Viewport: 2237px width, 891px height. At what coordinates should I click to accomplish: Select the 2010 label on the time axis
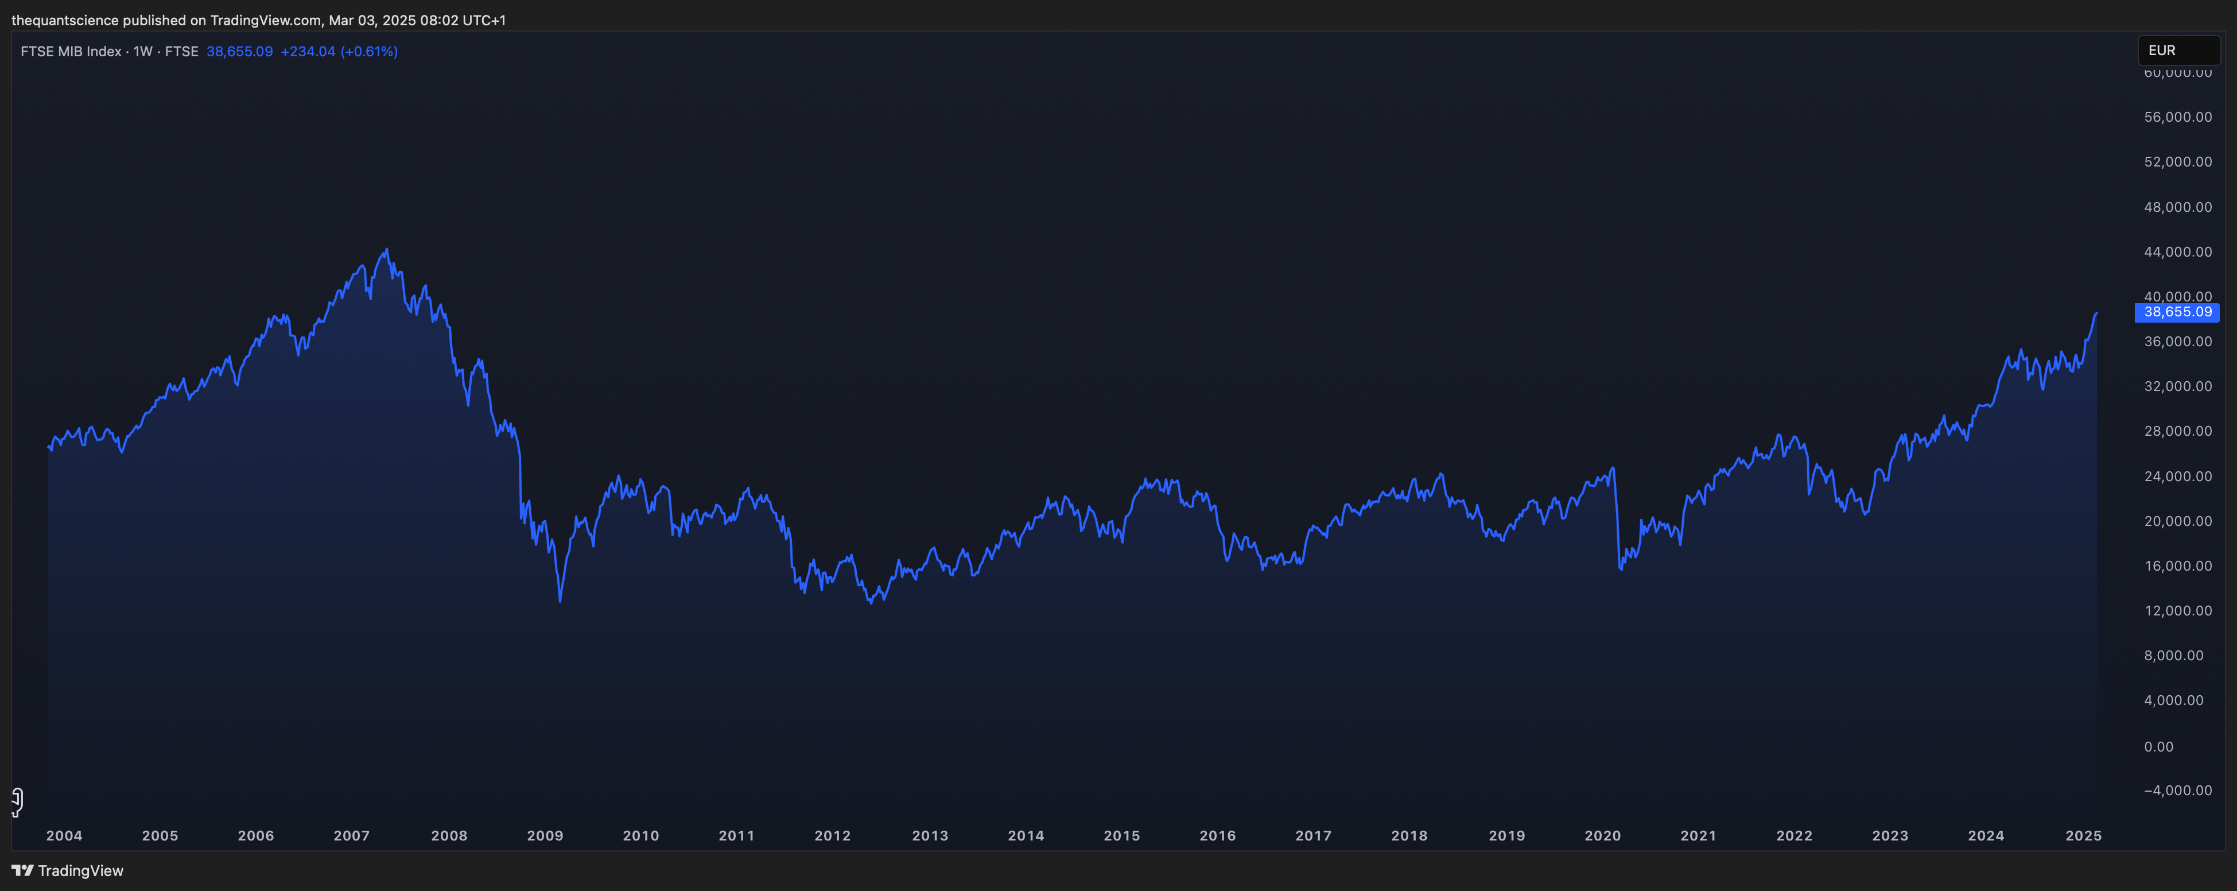coord(641,835)
